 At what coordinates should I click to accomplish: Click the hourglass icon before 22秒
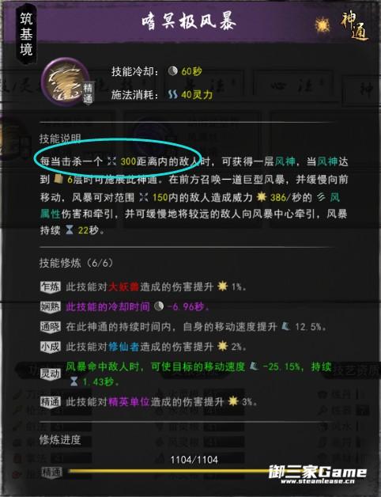(x=70, y=230)
